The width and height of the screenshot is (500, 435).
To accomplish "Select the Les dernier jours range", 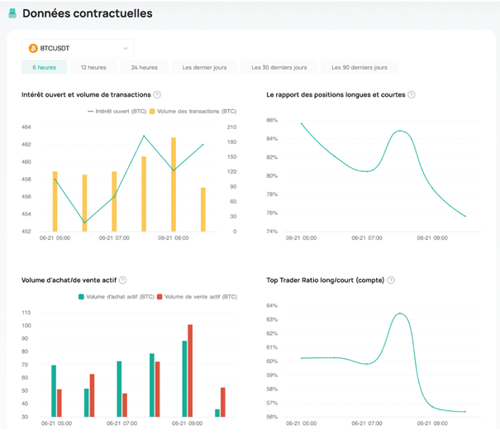I will pyautogui.click(x=203, y=67).
